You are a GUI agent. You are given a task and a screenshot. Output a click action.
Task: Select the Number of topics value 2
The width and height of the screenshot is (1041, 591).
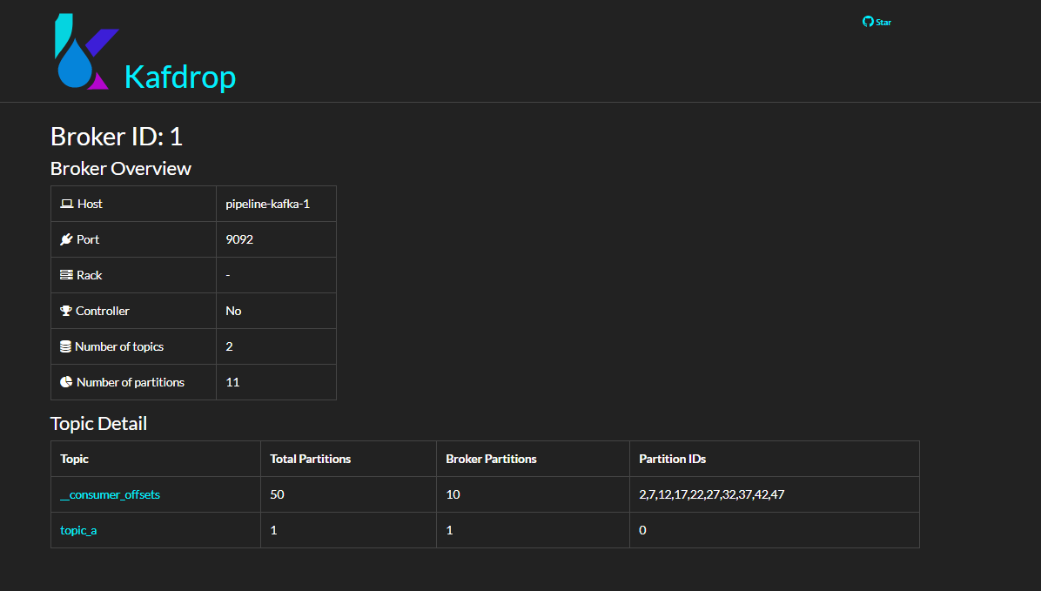(229, 346)
